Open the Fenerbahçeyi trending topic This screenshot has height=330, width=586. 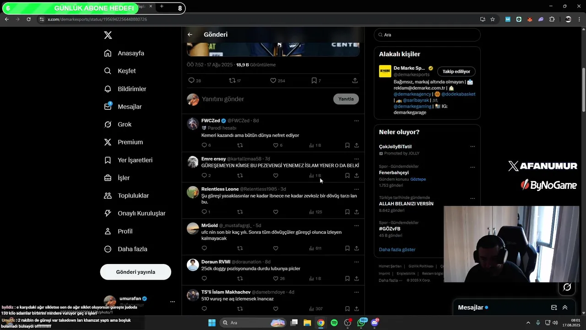point(394,173)
